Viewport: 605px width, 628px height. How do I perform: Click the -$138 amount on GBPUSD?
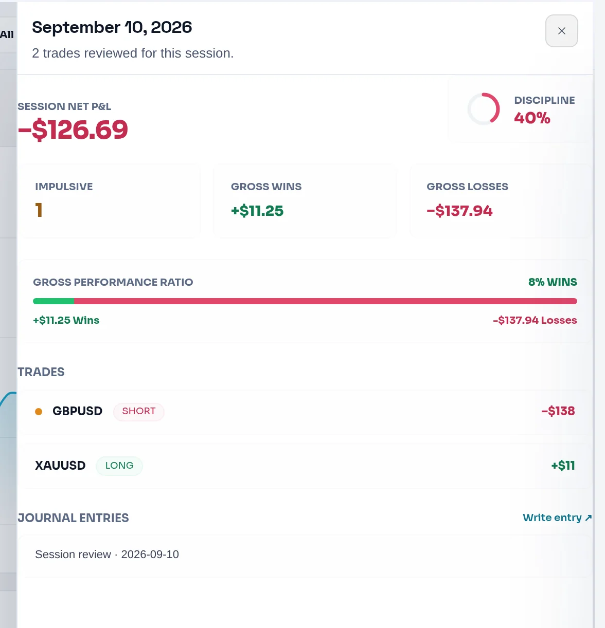tap(558, 411)
